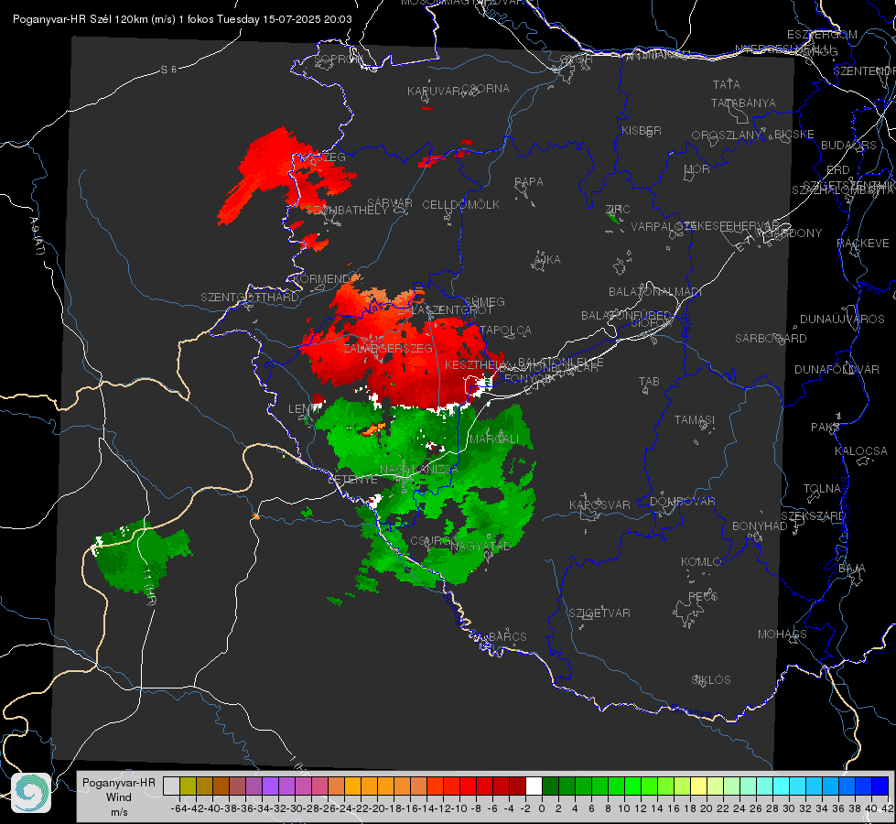
Task: Click the CELLDÖMÖLK city label
Action: pos(461,205)
